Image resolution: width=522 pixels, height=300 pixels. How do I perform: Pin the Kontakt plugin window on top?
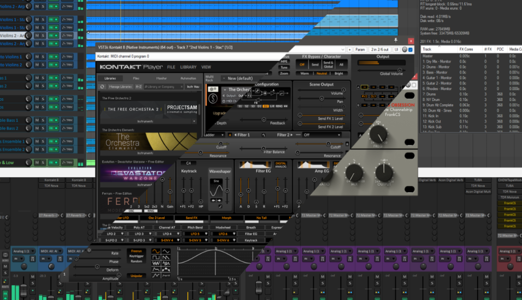(396, 40)
